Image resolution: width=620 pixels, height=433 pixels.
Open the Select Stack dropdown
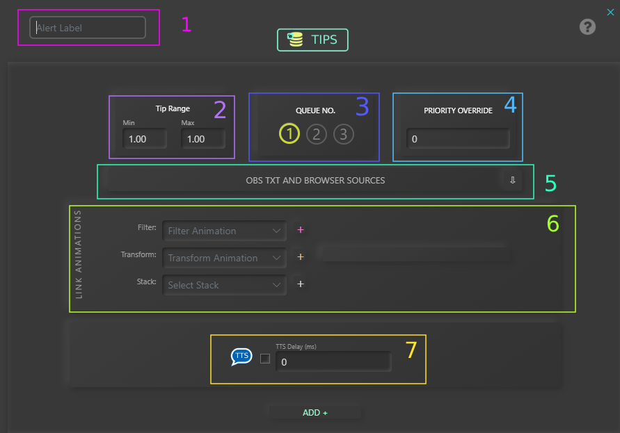[224, 285]
